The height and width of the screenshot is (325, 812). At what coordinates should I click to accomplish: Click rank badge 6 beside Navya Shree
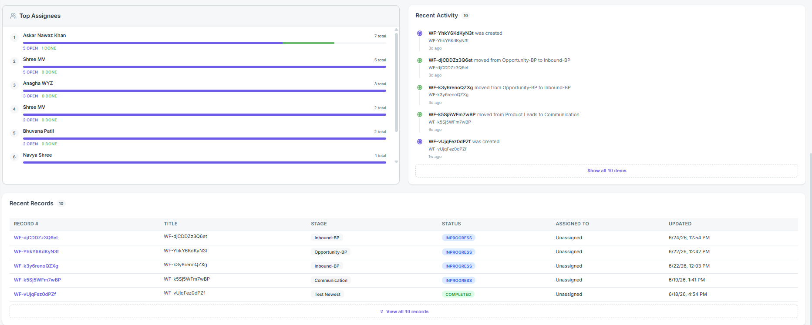(14, 157)
